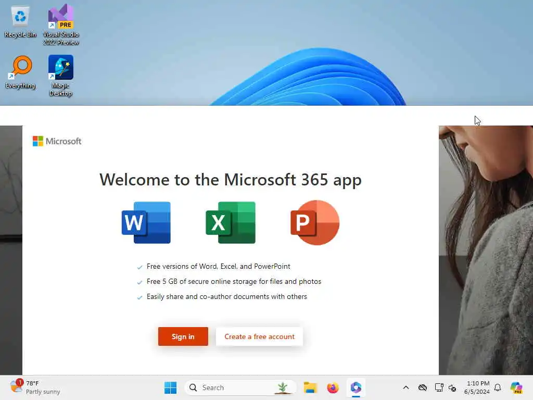Click the Word app icon

point(146,222)
